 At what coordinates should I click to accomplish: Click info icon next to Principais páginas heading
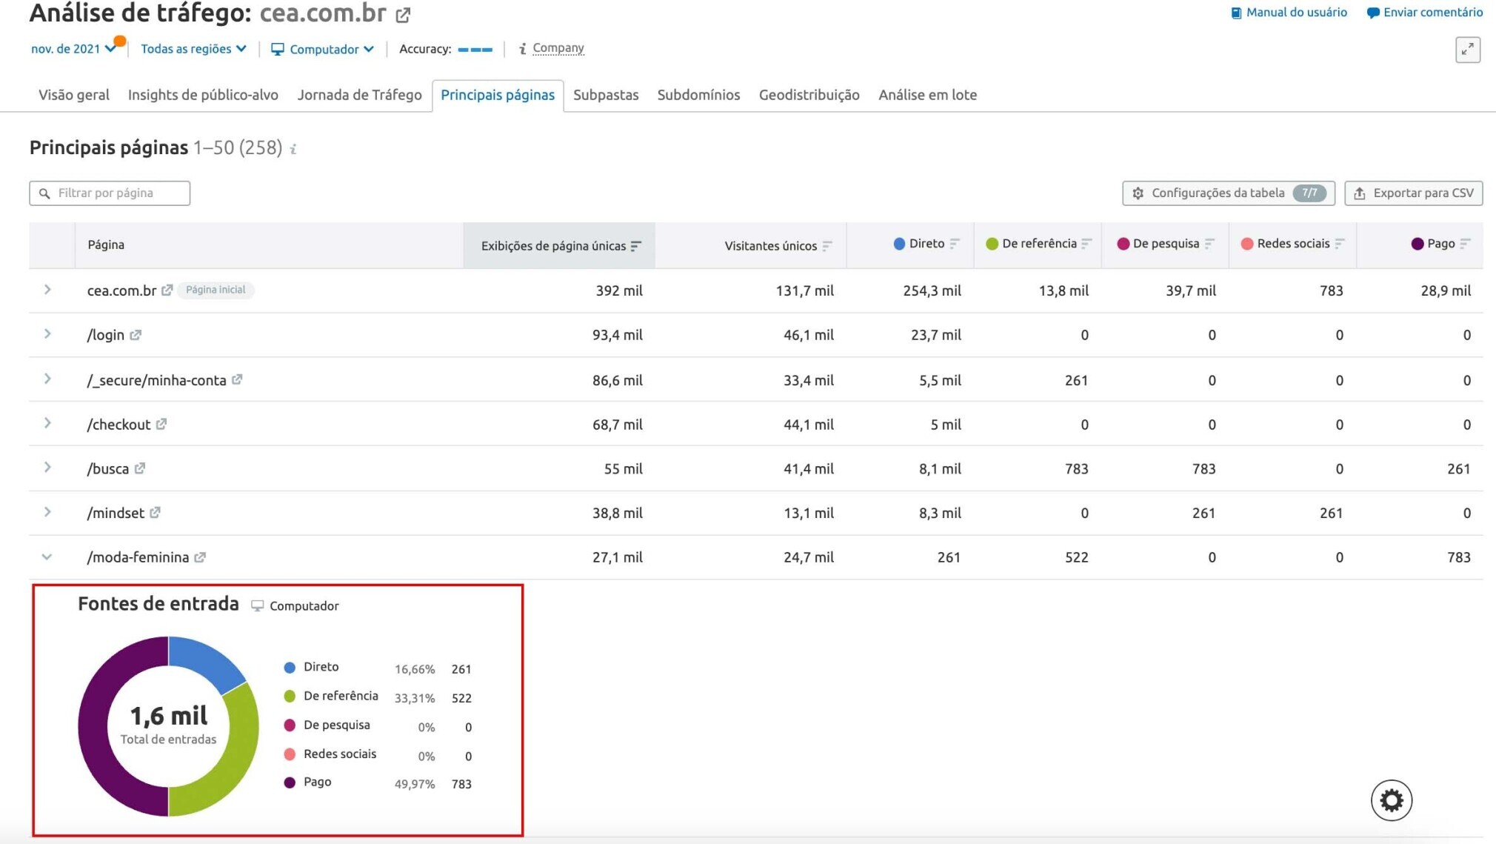click(x=293, y=149)
